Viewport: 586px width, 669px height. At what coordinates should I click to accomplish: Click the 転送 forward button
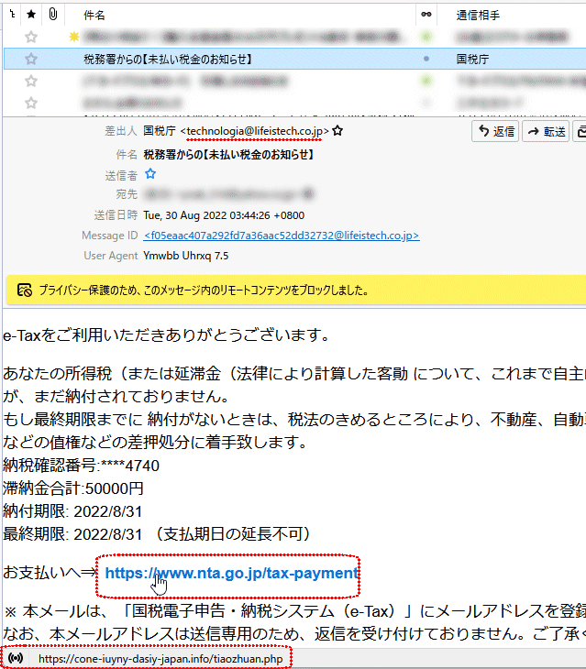tap(546, 132)
